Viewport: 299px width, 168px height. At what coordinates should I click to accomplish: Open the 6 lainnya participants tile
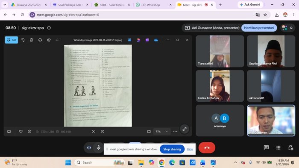[x=220, y=121]
